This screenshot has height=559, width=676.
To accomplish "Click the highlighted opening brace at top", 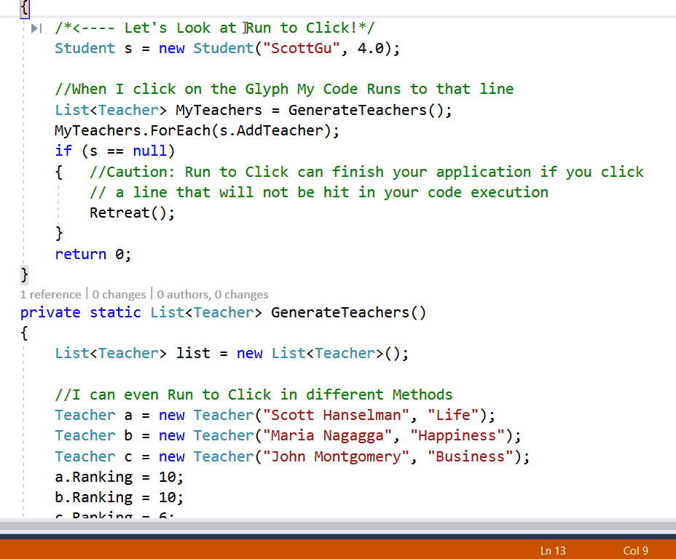I will 24,9.
